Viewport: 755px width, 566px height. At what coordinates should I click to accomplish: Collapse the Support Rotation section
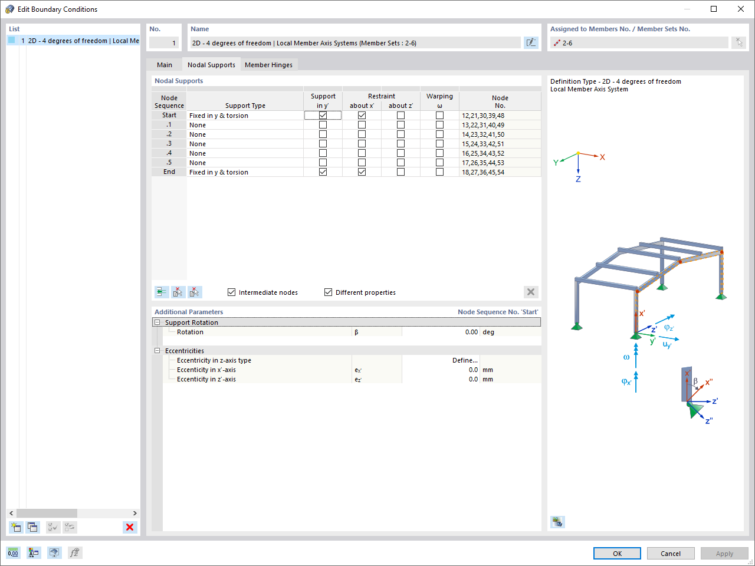coord(157,323)
